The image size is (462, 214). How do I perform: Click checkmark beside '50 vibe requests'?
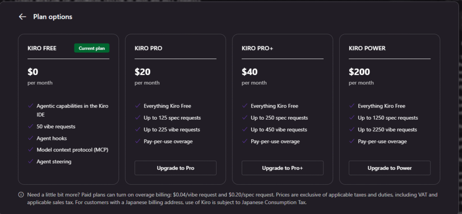click(31, 127)
